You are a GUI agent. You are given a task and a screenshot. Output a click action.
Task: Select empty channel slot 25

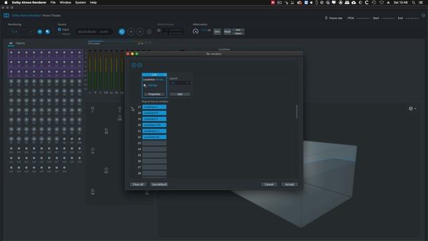click(x=154, y=155)
